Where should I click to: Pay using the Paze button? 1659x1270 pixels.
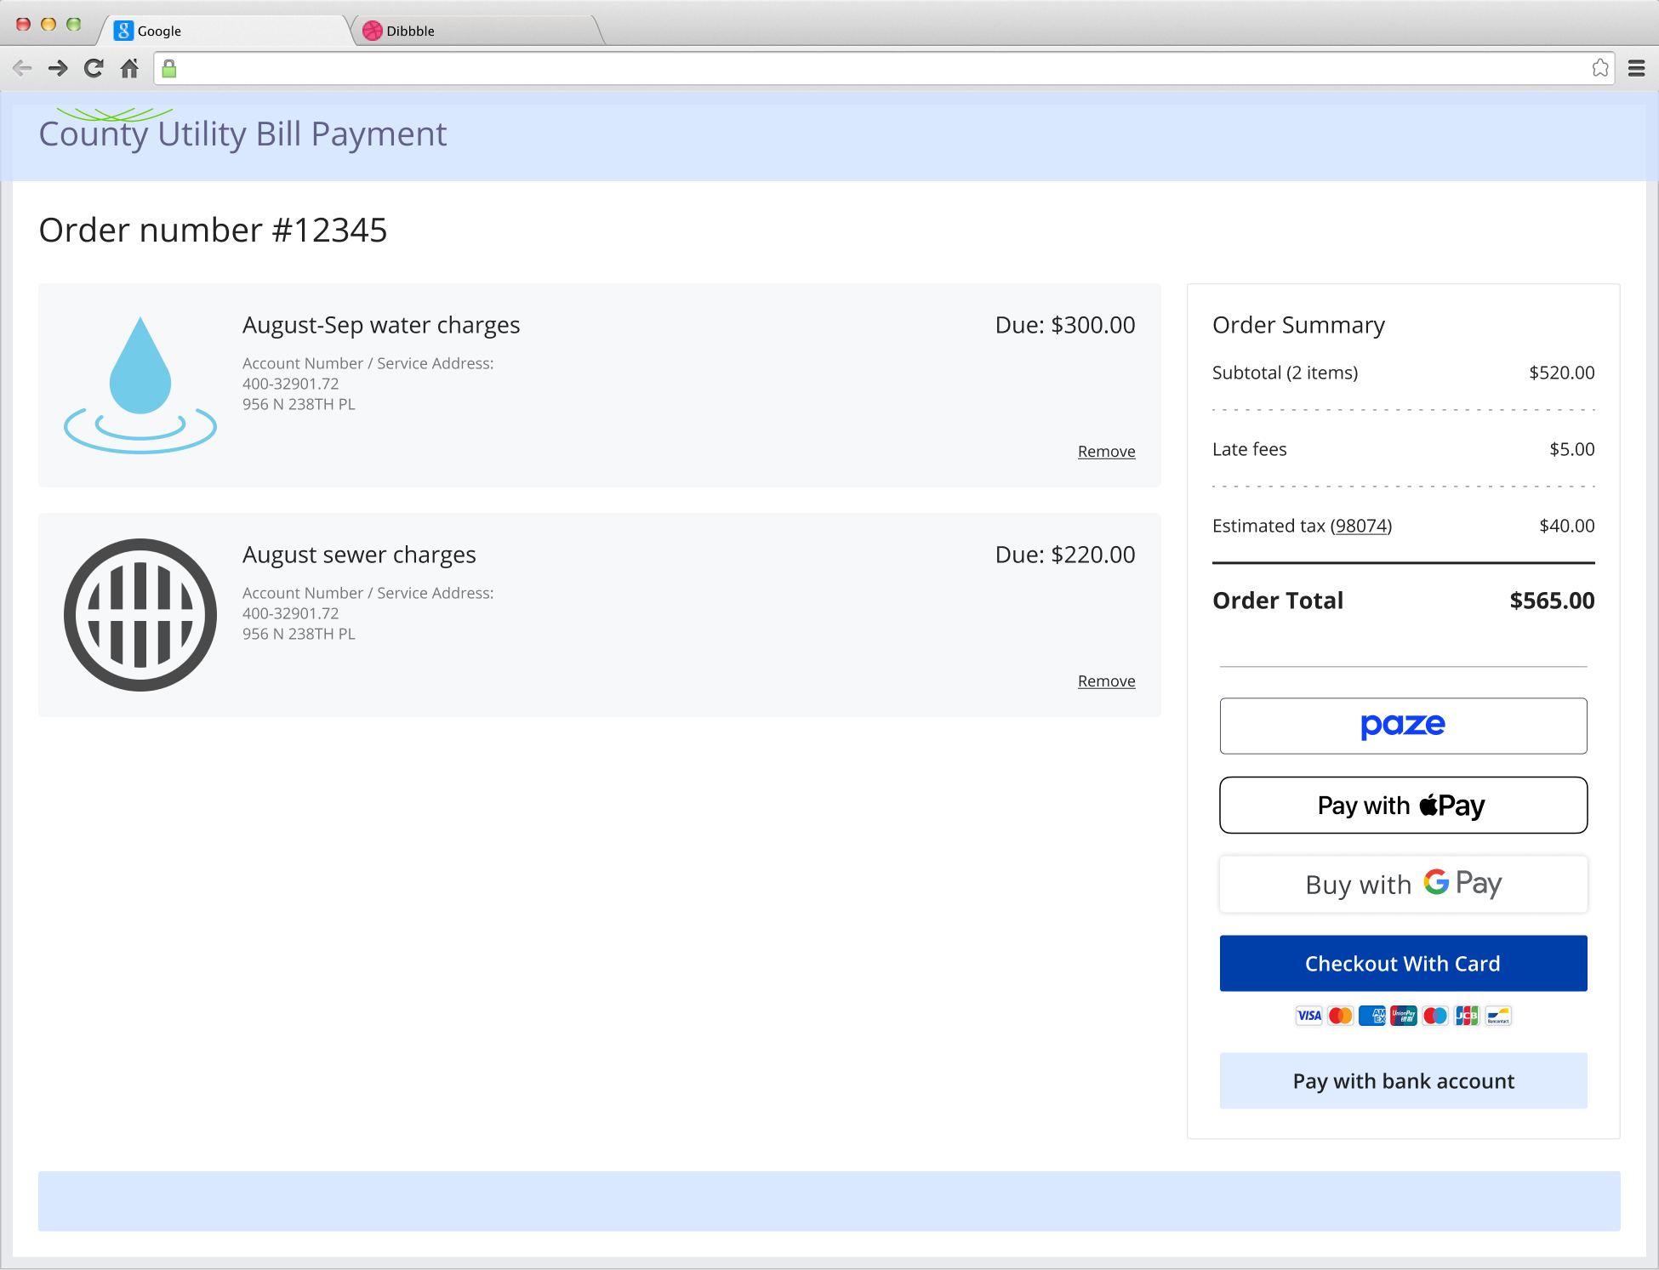pos(1403,726)
